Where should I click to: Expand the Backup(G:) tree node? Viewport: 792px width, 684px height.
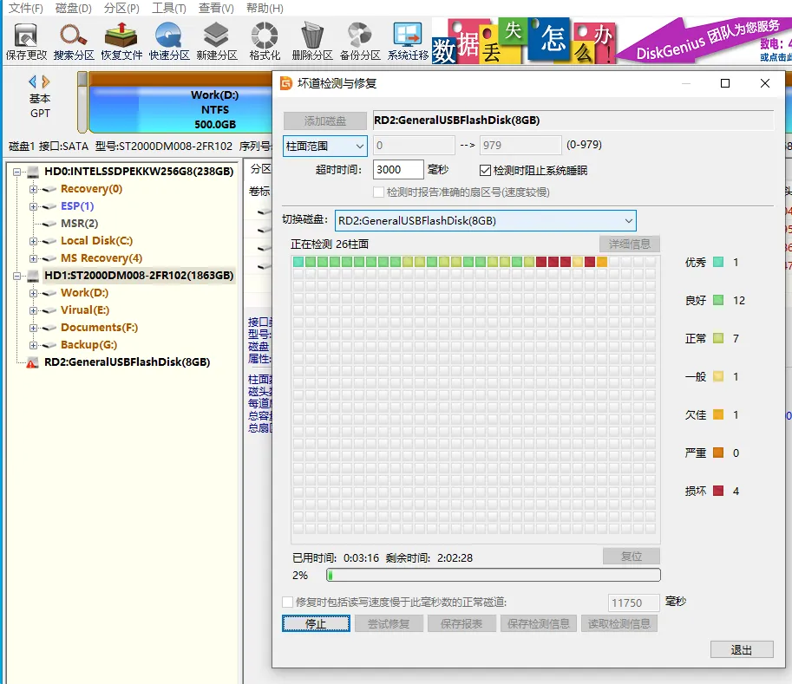[33, 345]
